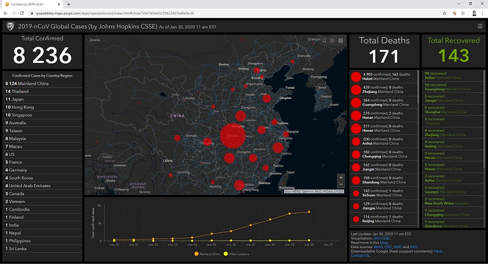
Task: Zoom in on the map
Action: click(x=341, y=177)
